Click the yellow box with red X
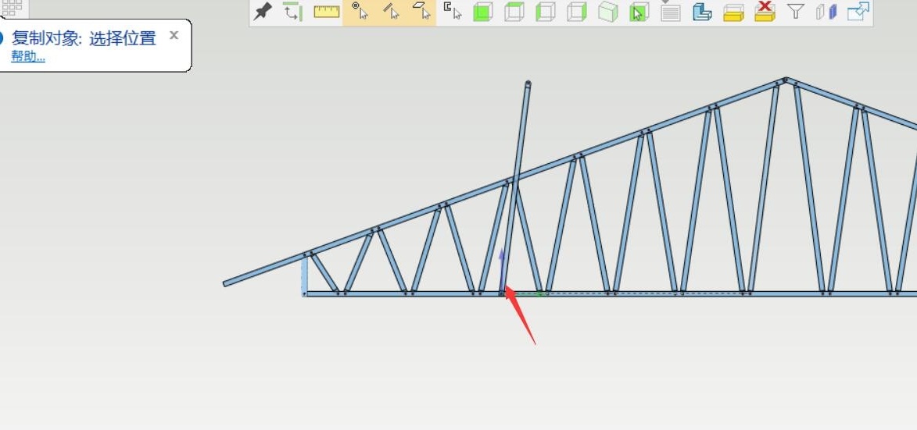The image size is (917, 430). click(x=765, y=11)
